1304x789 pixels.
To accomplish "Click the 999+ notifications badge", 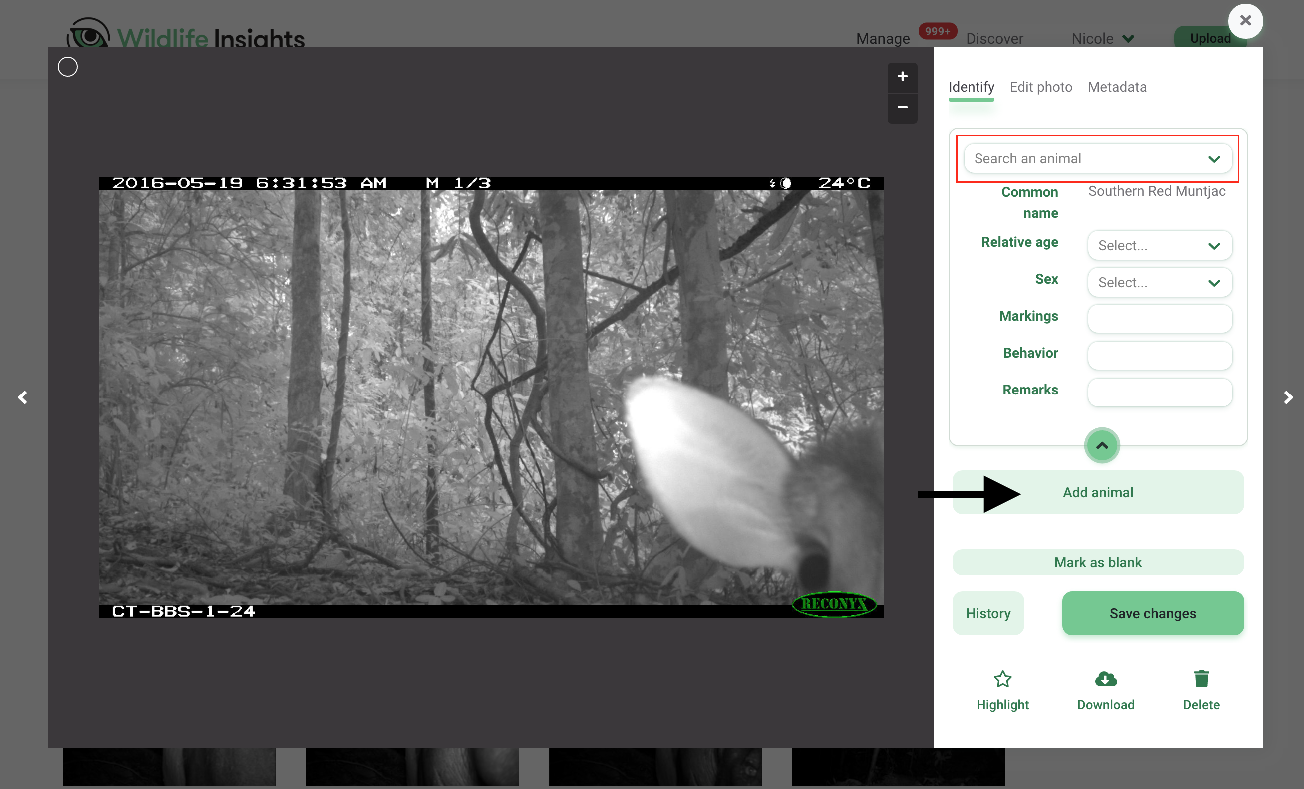I will pyautogui.click(x=937, y=31).
